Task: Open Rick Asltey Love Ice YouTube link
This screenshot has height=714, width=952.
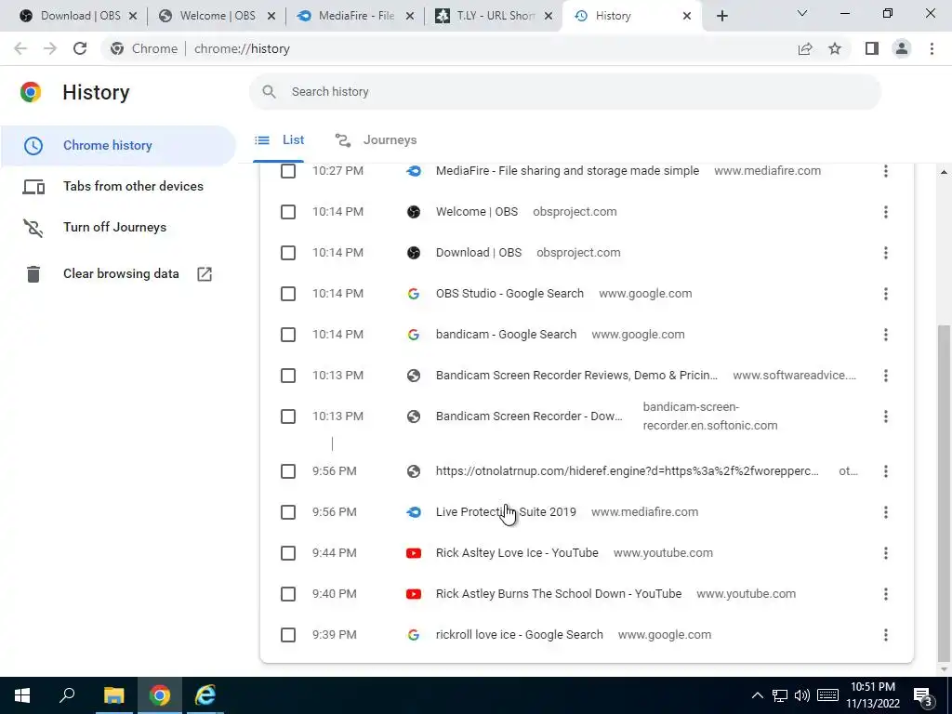Action: 517,553
